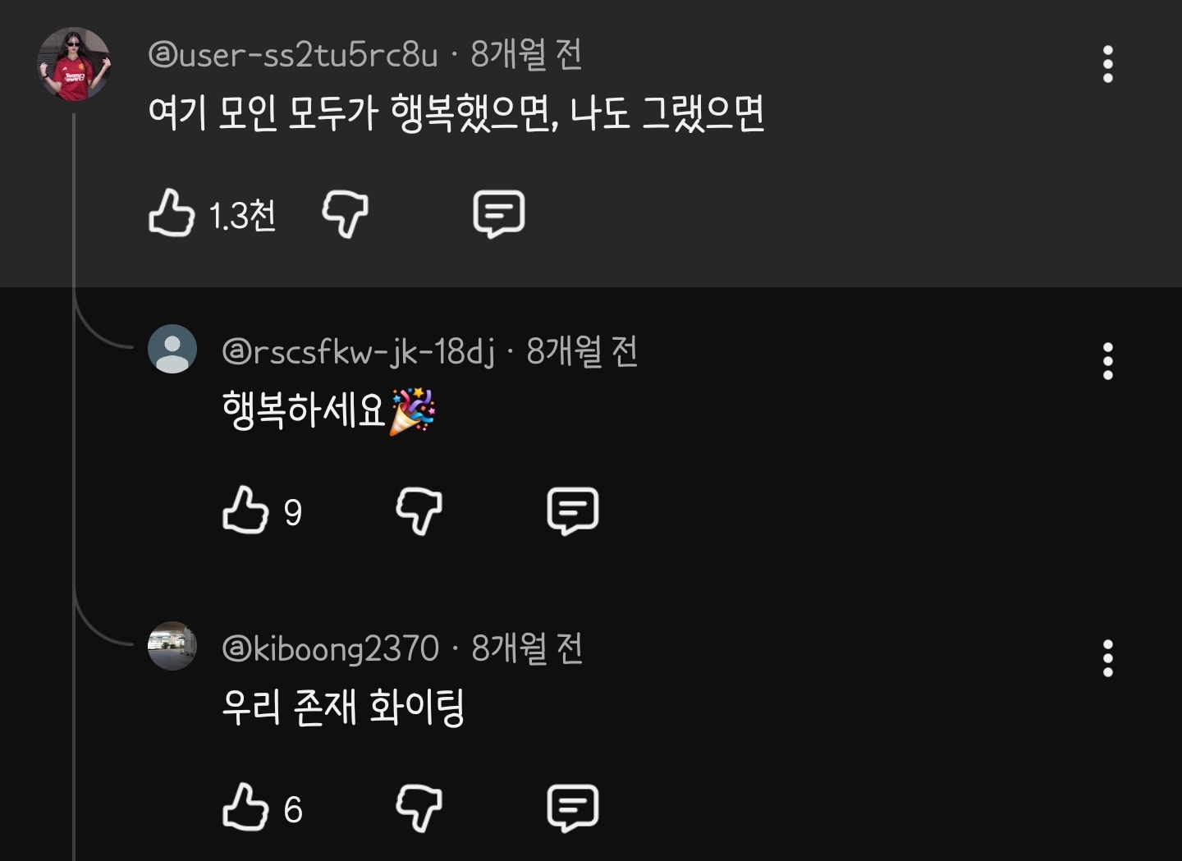Reply to the top comment by user-ss2tu5rc8u
Image resolution: width=1182 pixels, height=861 pixels.
click(x=499, y=214)
